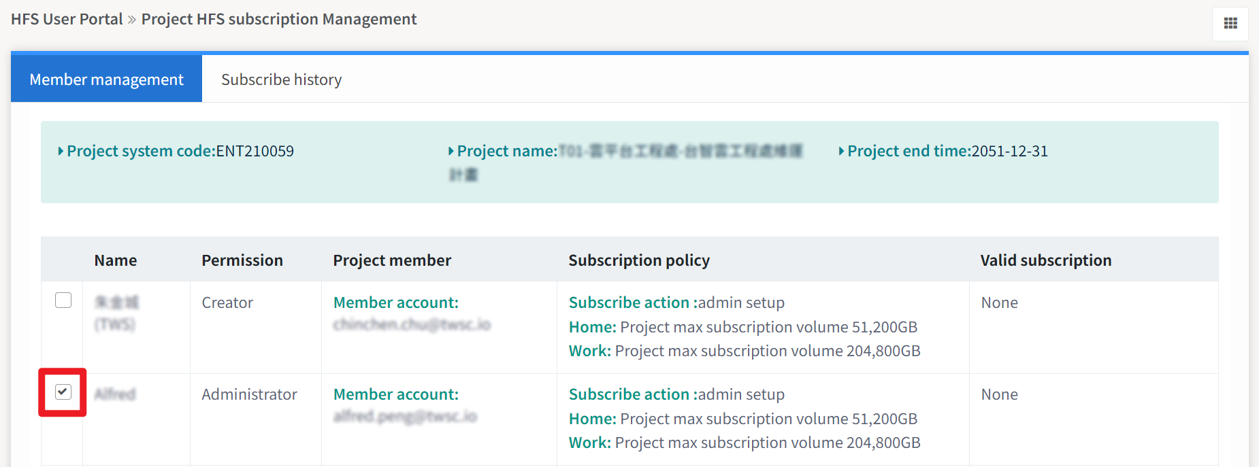Select Creator row Work volume 204,800GB
The image size is (1259, 467).
(745, 351)
